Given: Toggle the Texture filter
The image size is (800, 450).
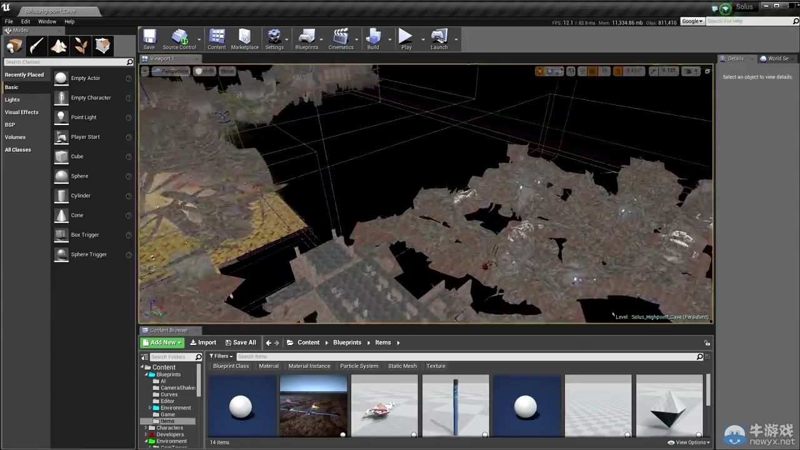Looking at the screenshot, I should (436, 366).
